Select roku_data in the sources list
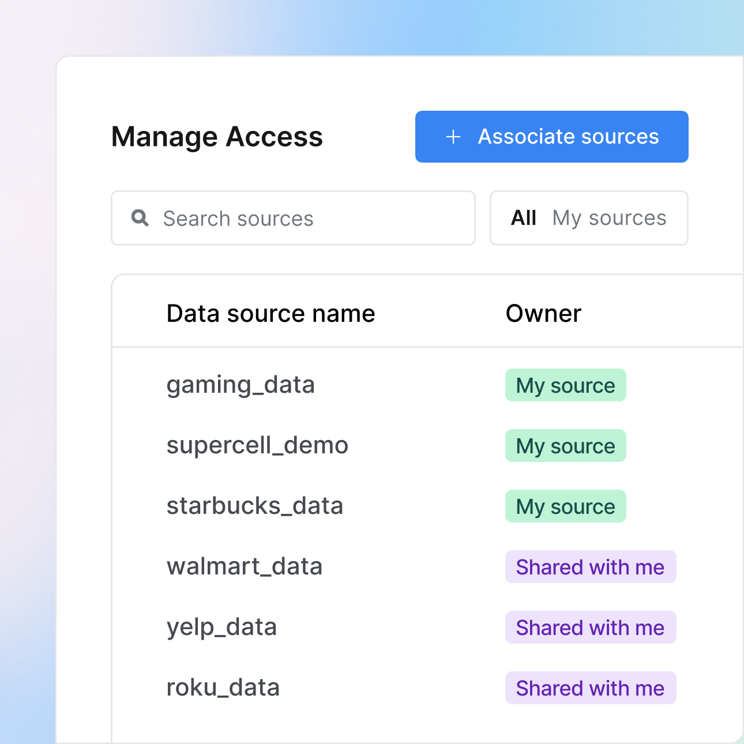This screenshot has height=744, width=744. [223, 688]
